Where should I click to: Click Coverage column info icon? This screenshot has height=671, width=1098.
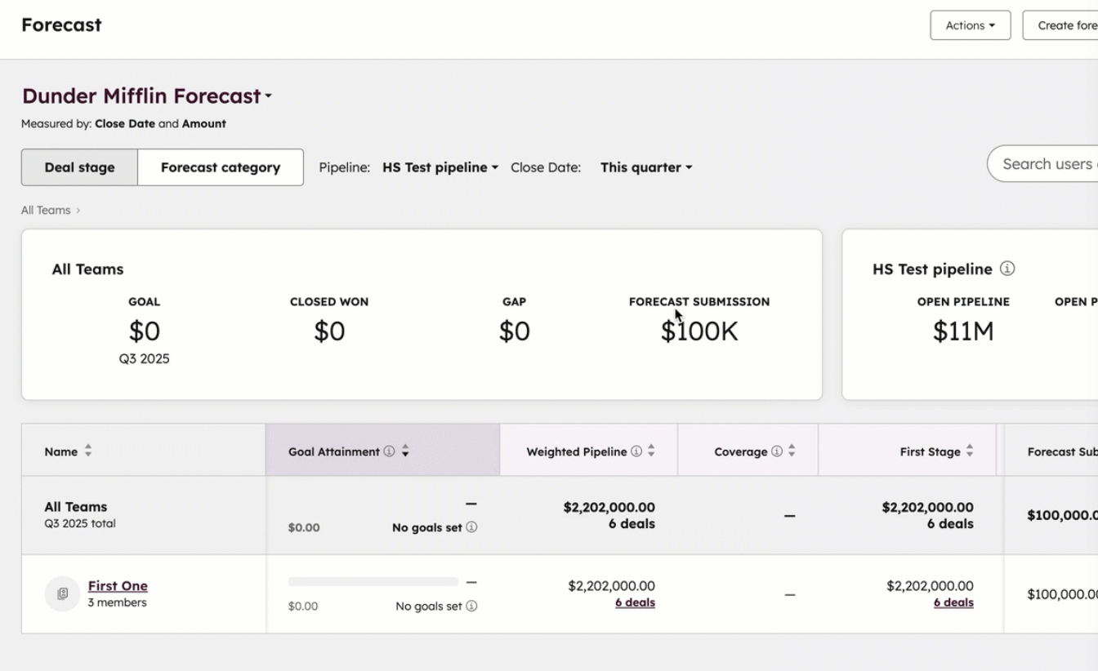tap(777, 451)
